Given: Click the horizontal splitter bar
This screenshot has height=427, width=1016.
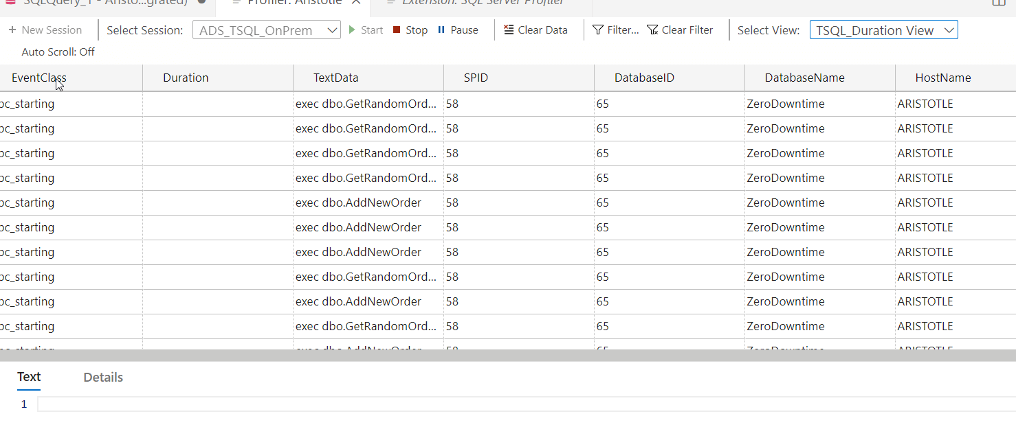Looking at the screenshot, I should tap(508, 355).
